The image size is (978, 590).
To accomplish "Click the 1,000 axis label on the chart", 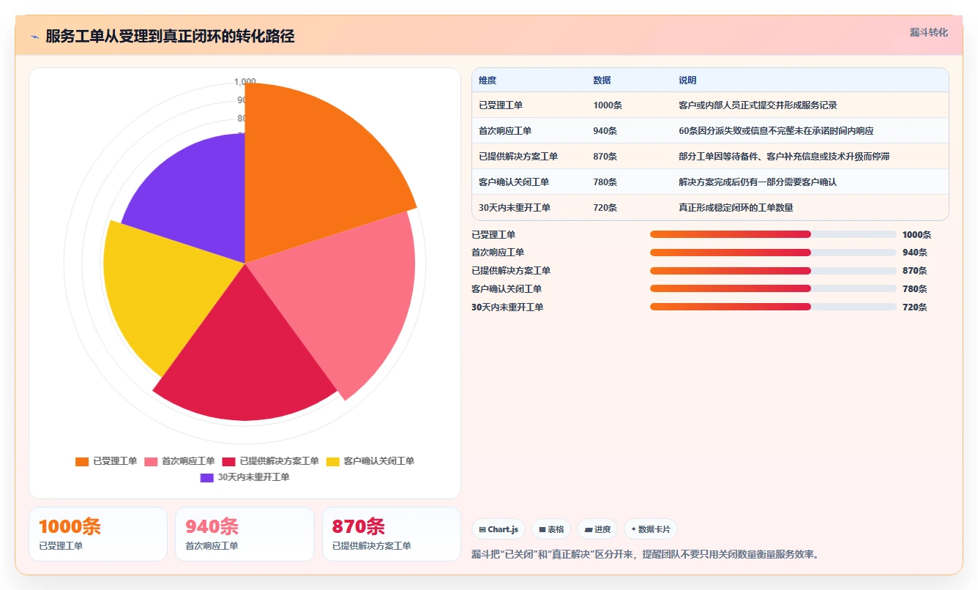I will [x=244, y=81].
